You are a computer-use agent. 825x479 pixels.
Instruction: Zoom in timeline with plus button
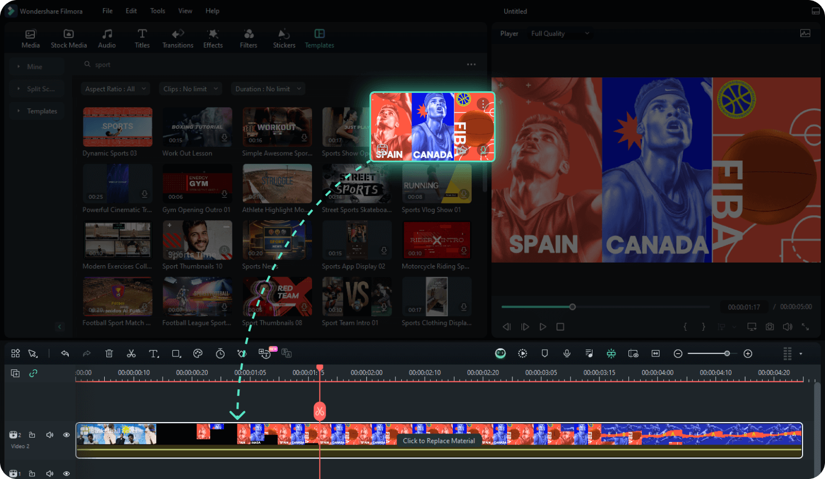coord(748,353)
